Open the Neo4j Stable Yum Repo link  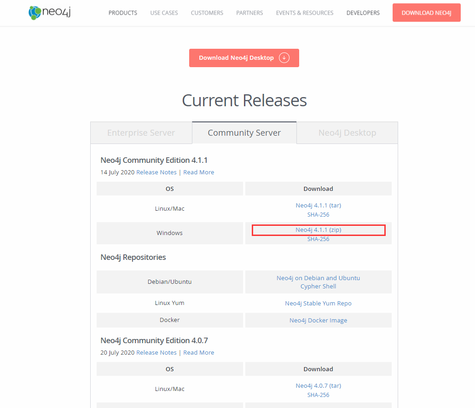point(319,303)
